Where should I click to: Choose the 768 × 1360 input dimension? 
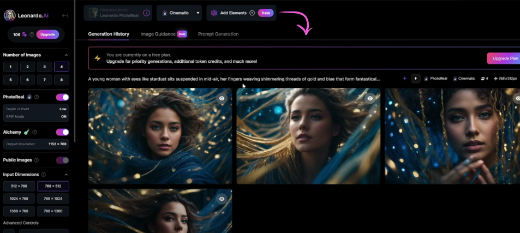(x=53, y=211)
